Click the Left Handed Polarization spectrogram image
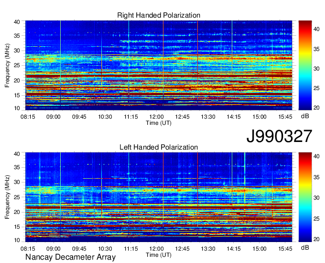The image size is (325, 263). (x=159, y=197)
